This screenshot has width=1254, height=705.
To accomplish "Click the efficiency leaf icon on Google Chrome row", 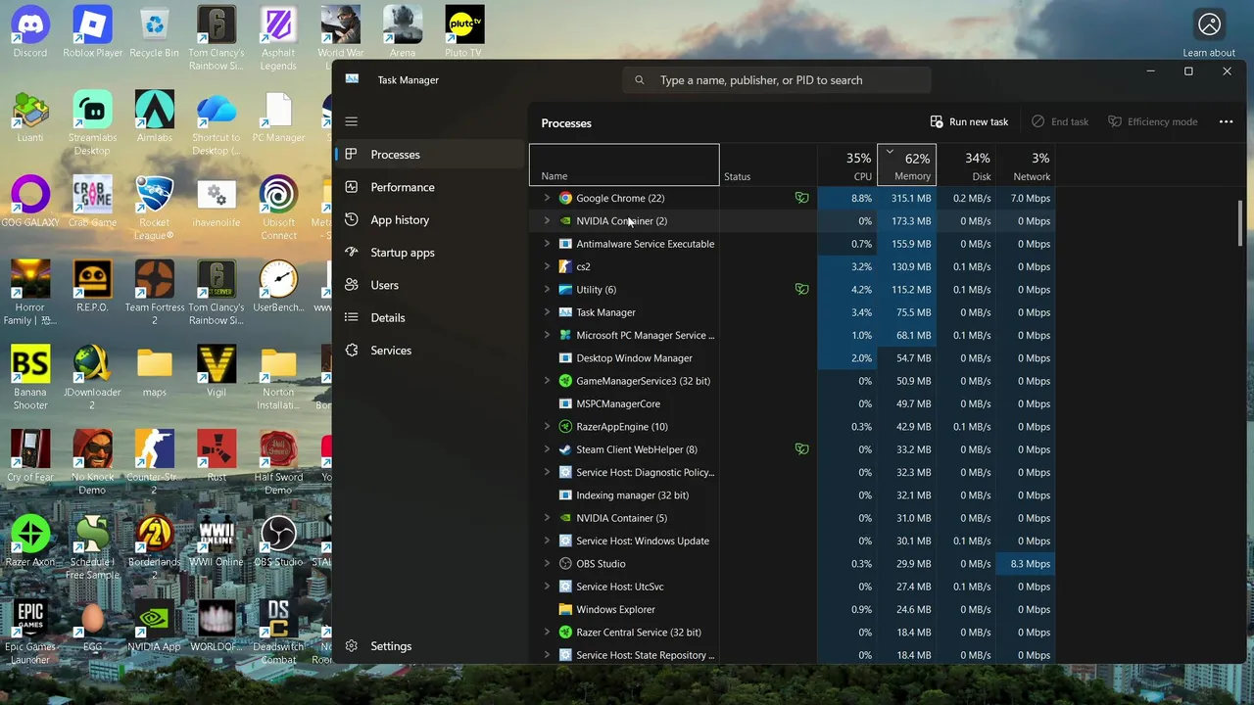I will click(801, 198).
